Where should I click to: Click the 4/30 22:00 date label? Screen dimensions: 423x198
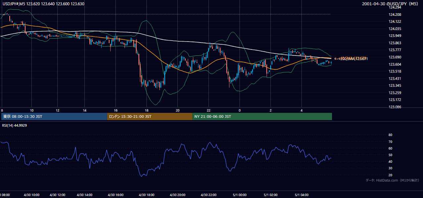(x=208, y=195)
